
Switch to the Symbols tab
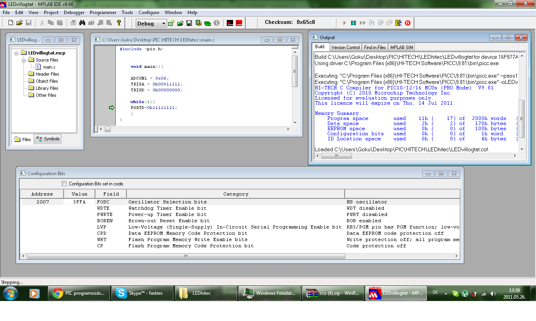[x=48, y=139]
